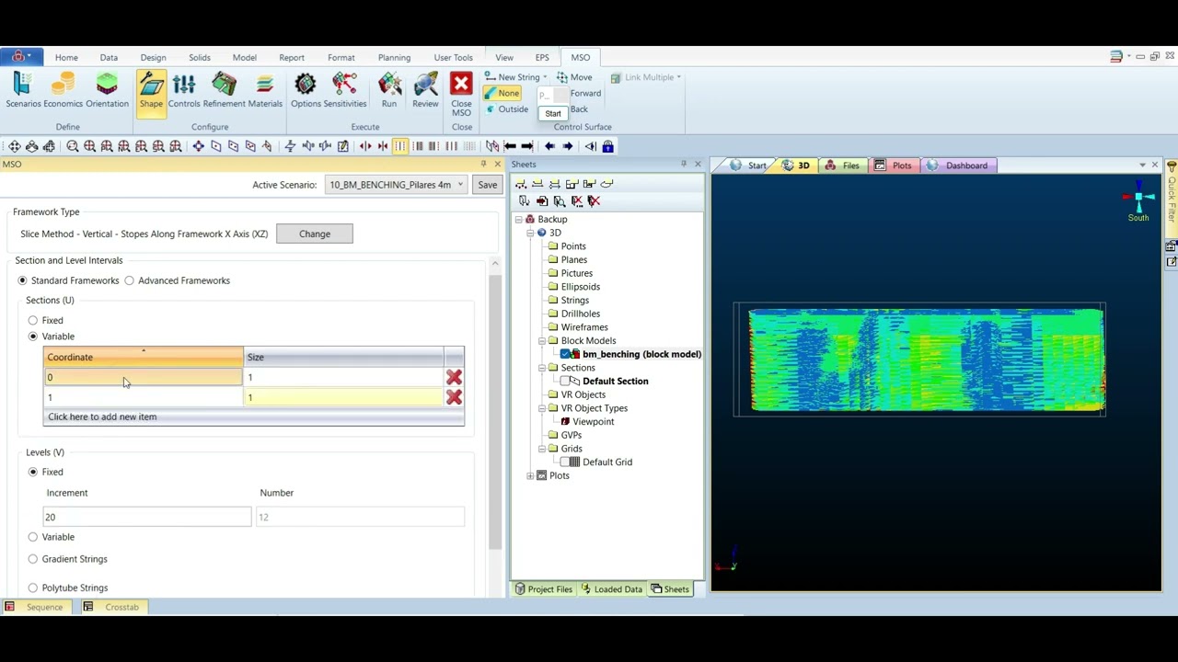This screenshot has width=1178, height=662.
Task: Open MSO Options
Action: 306,91
